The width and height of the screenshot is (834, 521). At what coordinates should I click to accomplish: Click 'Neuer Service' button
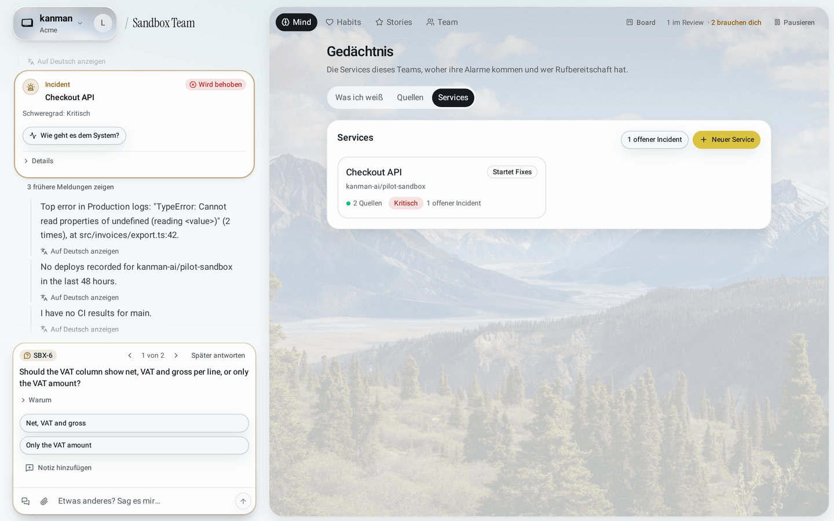tap(726, 140)
